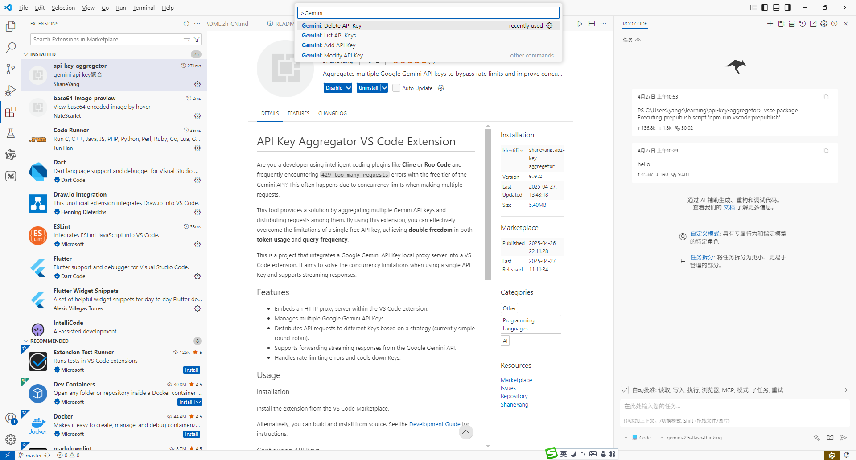Open Roo Code prompts notebook icon
This screenshot has height=460, width=856.
tap(781, 24)
